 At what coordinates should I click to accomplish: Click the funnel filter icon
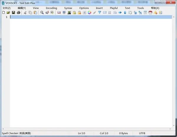click(x=99, y=13)
